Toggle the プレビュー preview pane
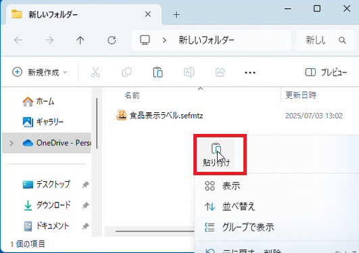Image resolution: width=359 pixels, height=253 pixels. 326,72
